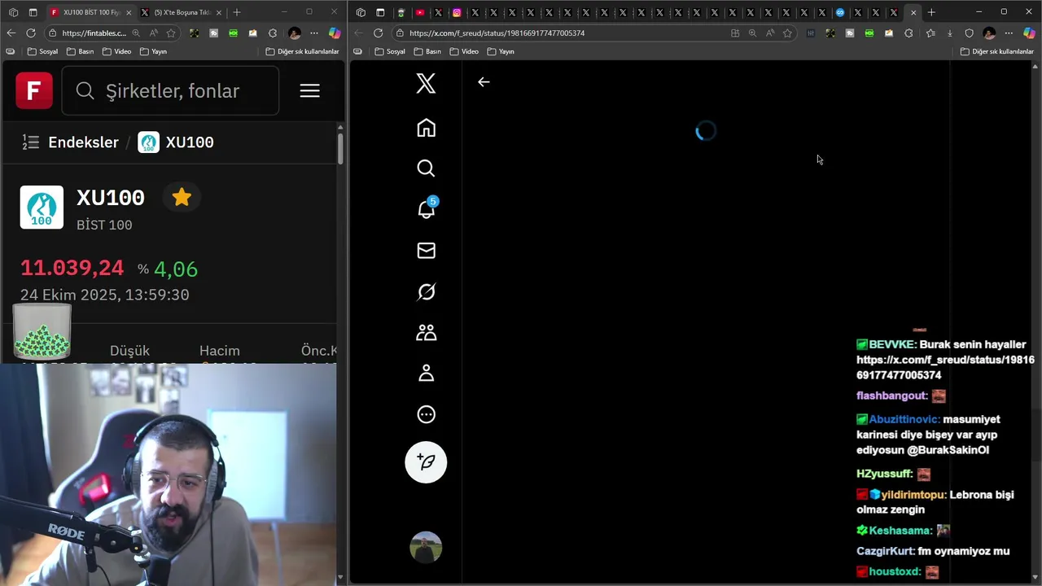Open profile avatar in right browser toolbar
1042x586 pixels.
[x=989, y=33]
